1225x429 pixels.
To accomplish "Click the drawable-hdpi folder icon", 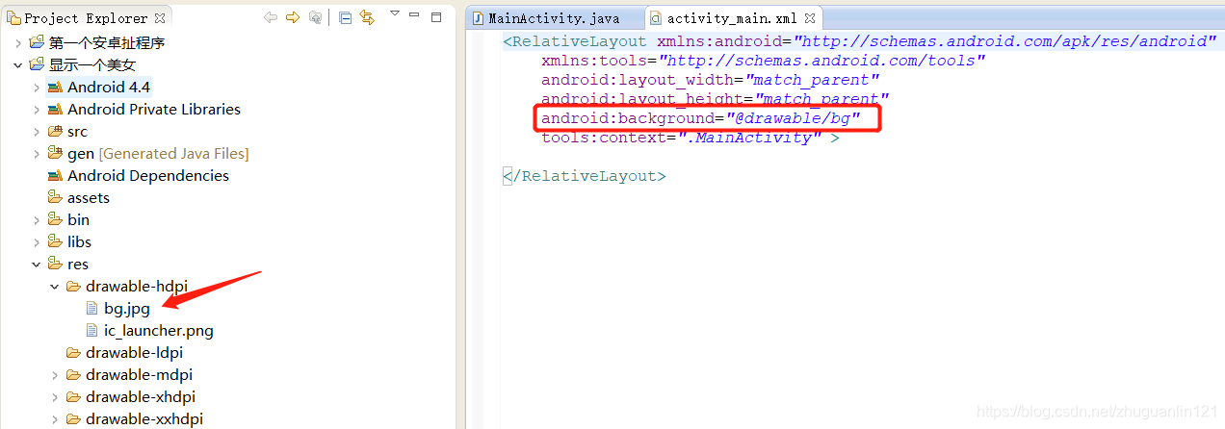I will point(73,286).
